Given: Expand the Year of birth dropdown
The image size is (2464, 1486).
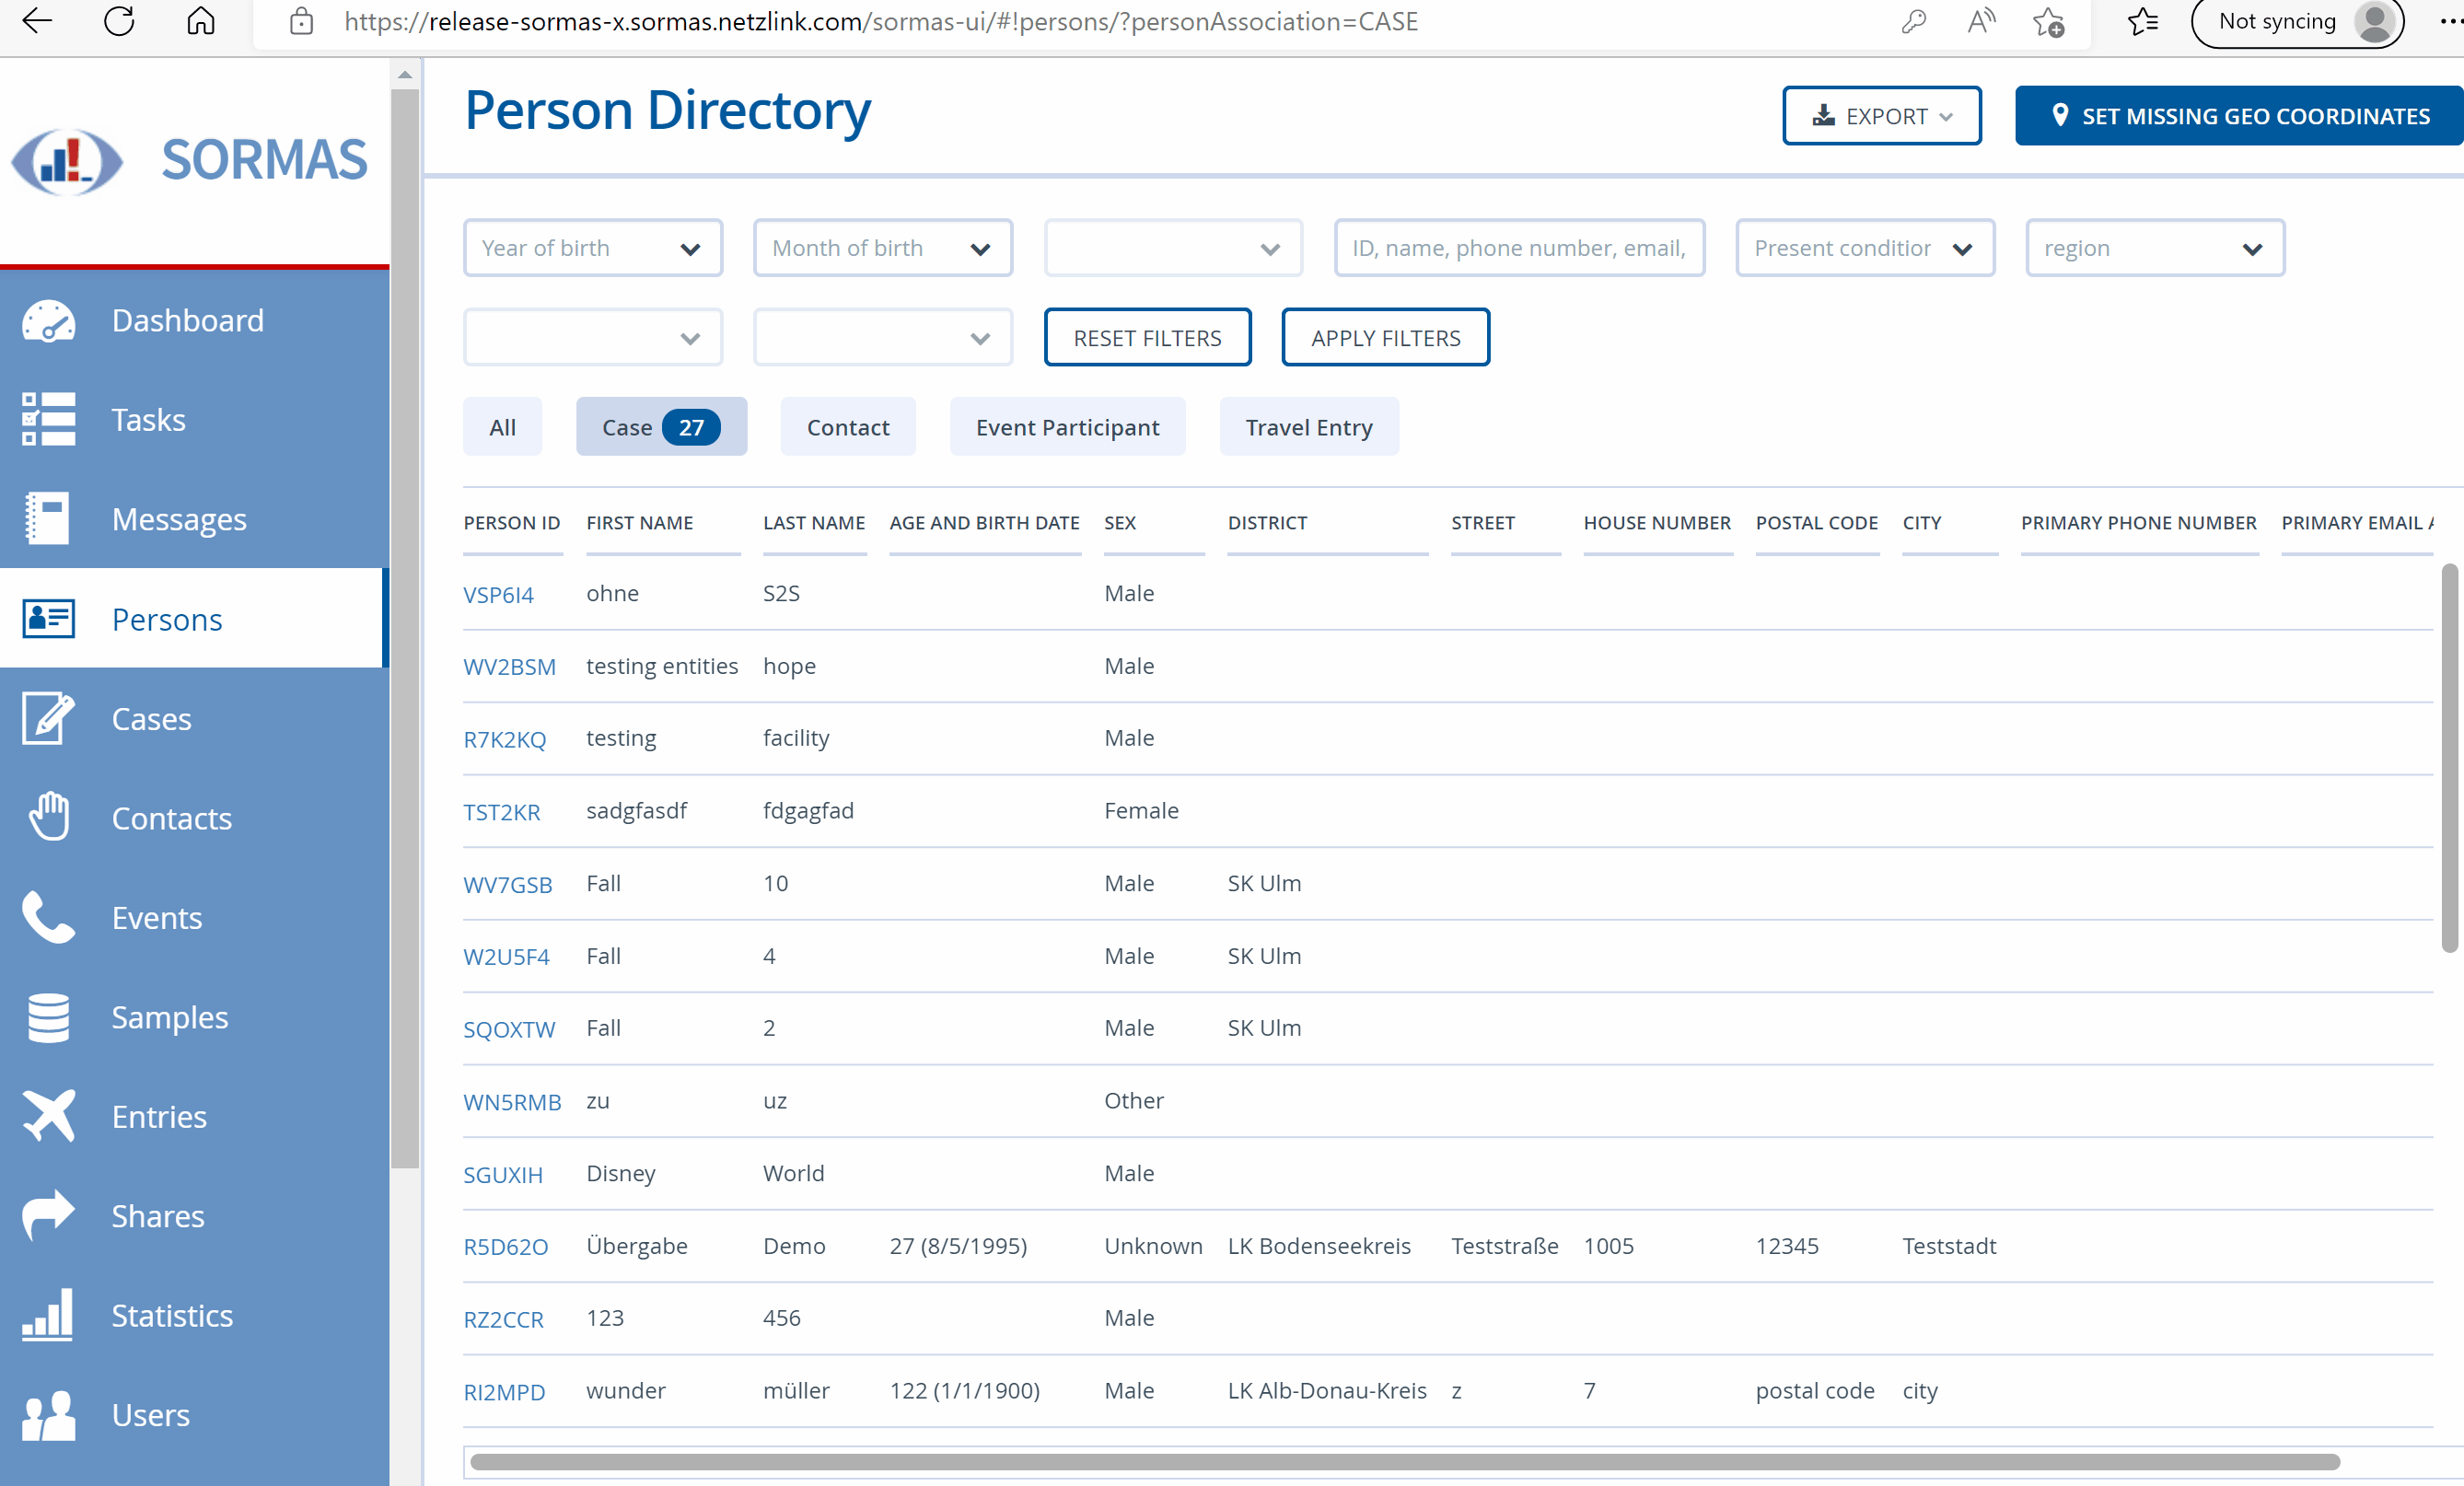Looking at the screenshot, I should [592, 248].
